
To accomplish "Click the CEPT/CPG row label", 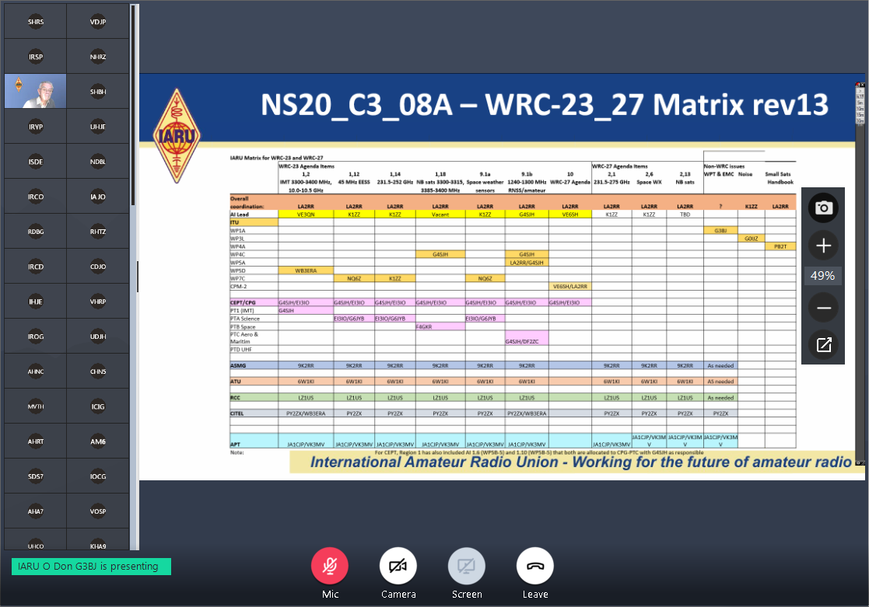I will tap(243, 302).
